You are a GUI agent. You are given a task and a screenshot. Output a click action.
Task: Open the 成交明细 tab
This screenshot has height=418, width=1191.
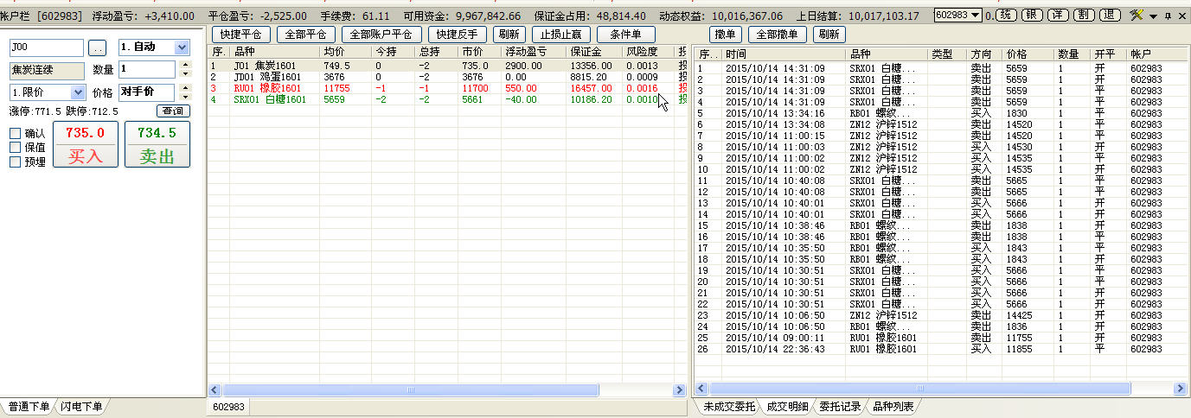785,407
